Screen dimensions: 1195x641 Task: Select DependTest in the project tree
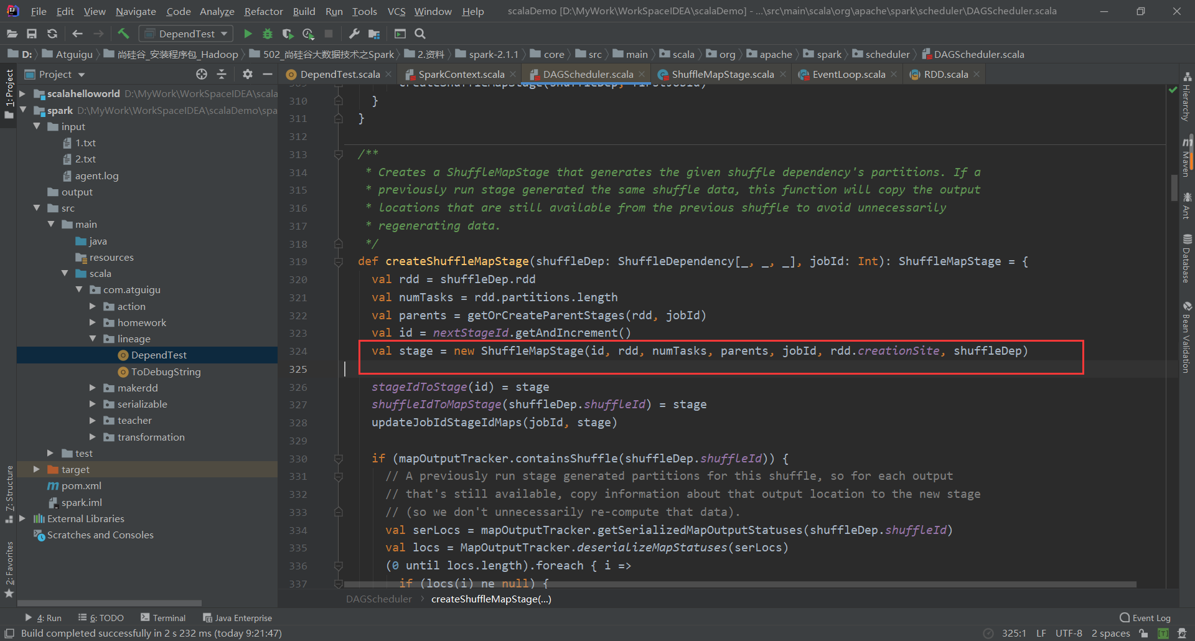coord(148,355)
